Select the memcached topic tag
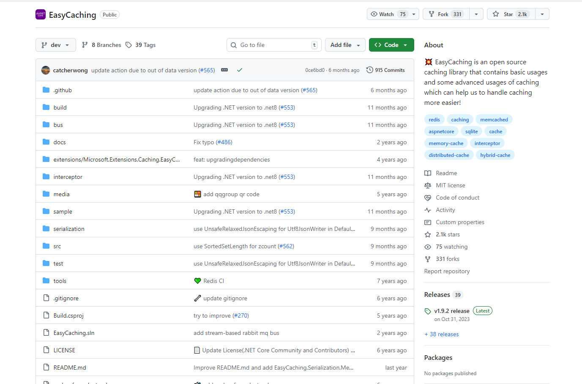Screen dimensions: 582x384 (x=494, y=120)
